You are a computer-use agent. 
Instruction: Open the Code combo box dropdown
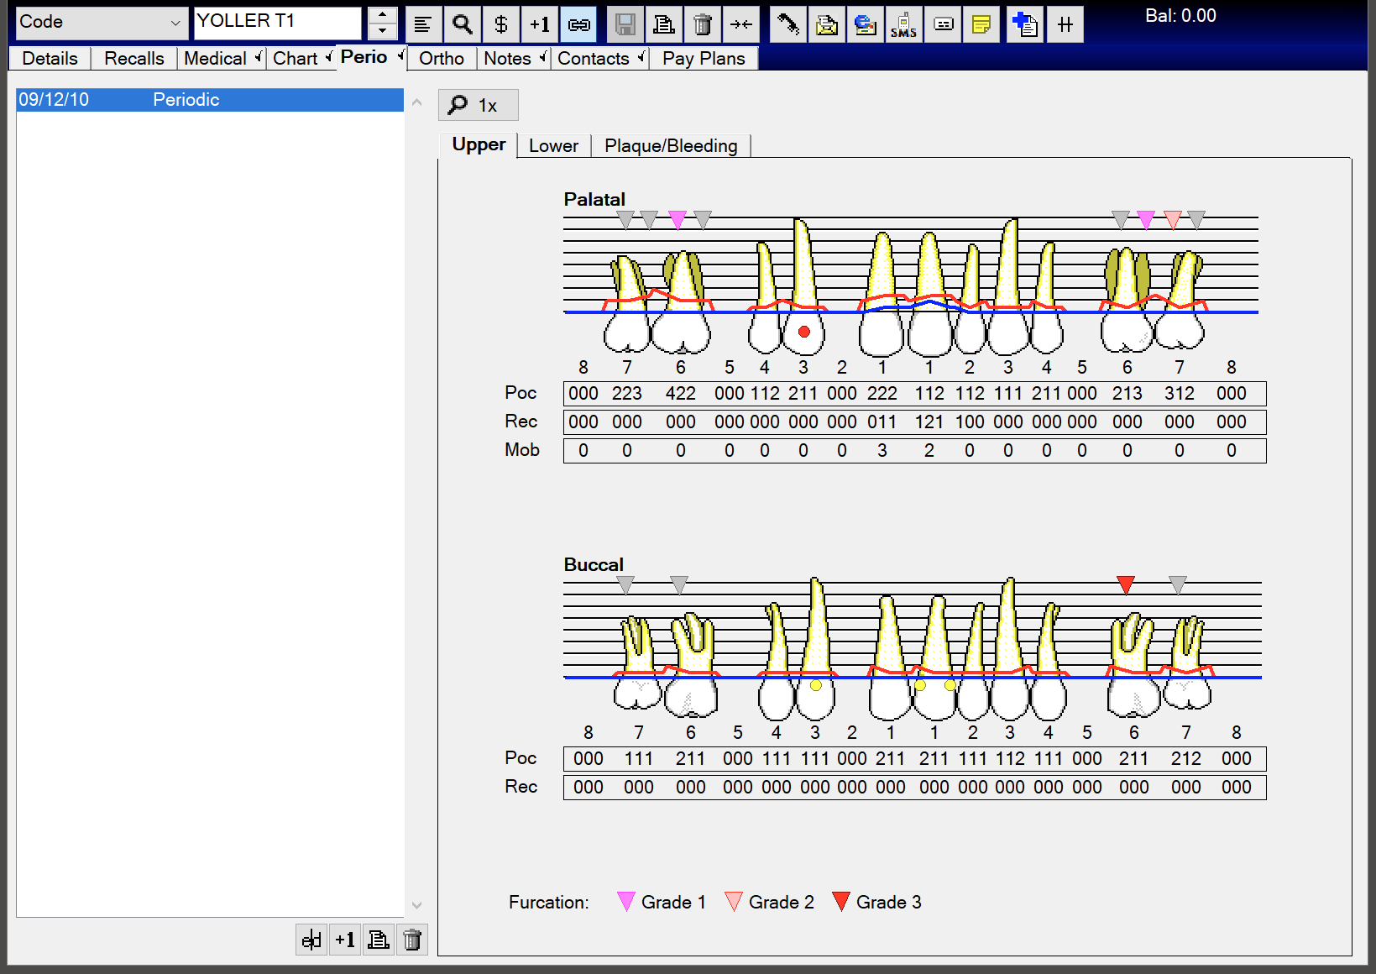175,22
